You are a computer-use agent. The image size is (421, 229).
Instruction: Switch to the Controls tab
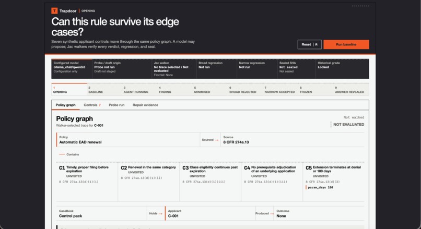coord(92,105)
